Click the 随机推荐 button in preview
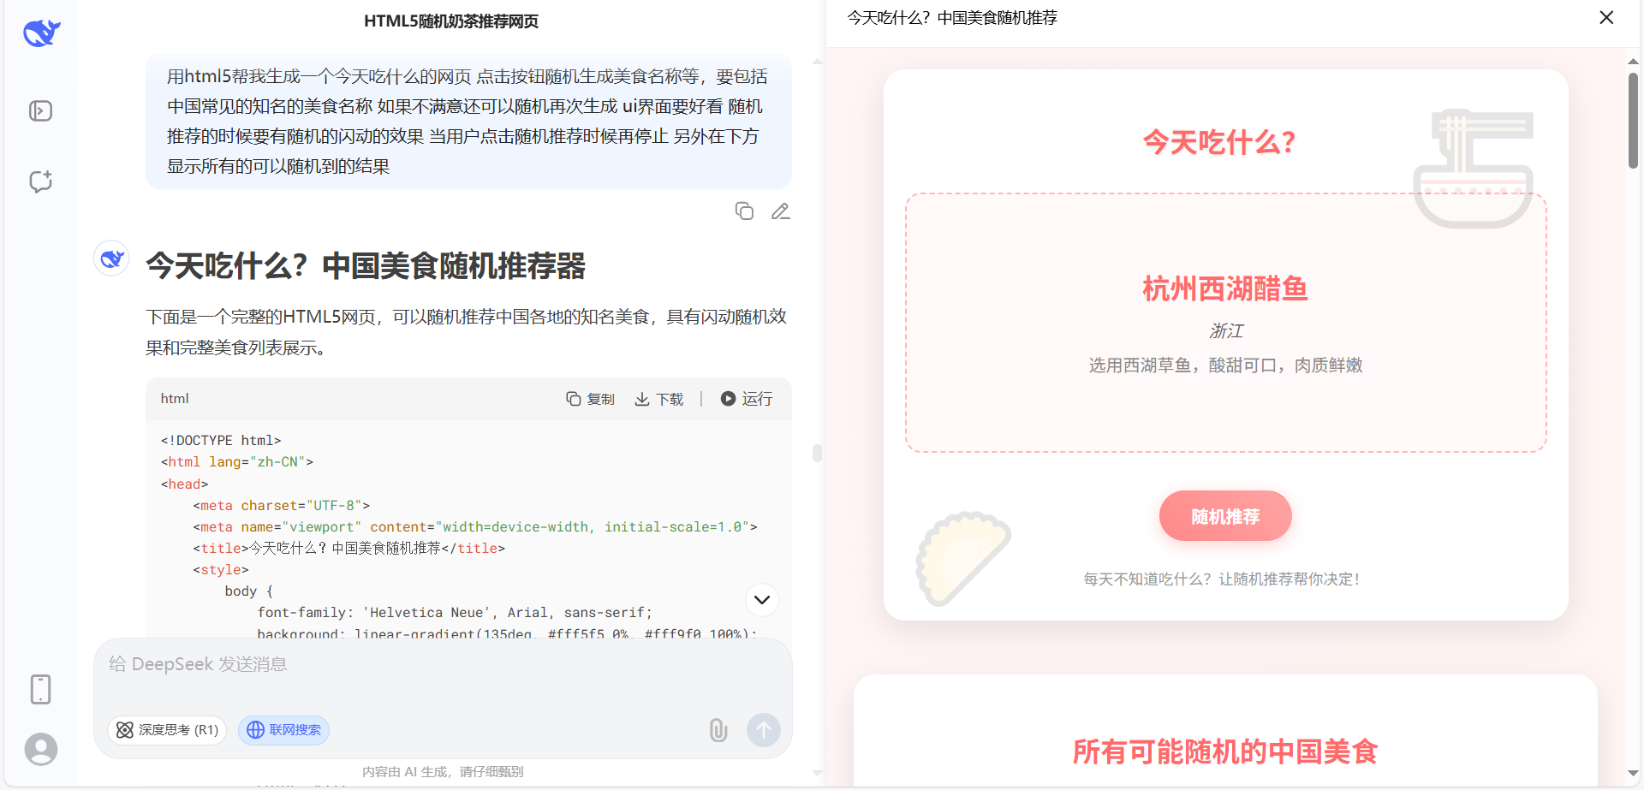The width and height of the screenshot is (1644, 790). (x=1225, y=516)
